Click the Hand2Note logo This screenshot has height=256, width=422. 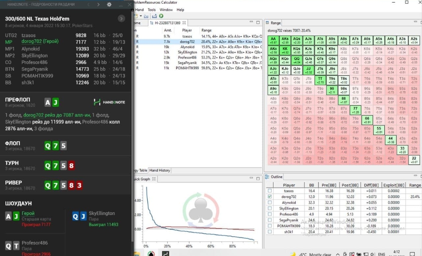pyautogui.click(x=109, y=102)
